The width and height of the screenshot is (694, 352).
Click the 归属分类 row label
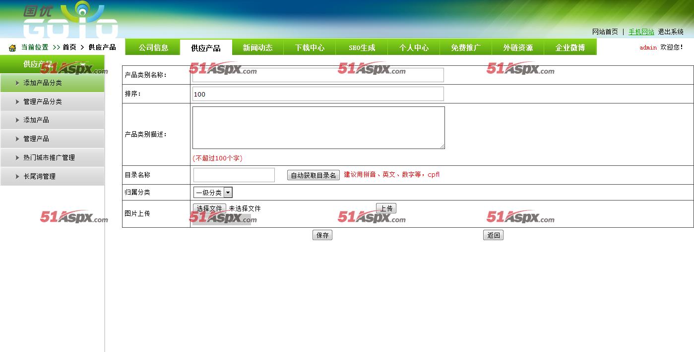coord(137,192)
